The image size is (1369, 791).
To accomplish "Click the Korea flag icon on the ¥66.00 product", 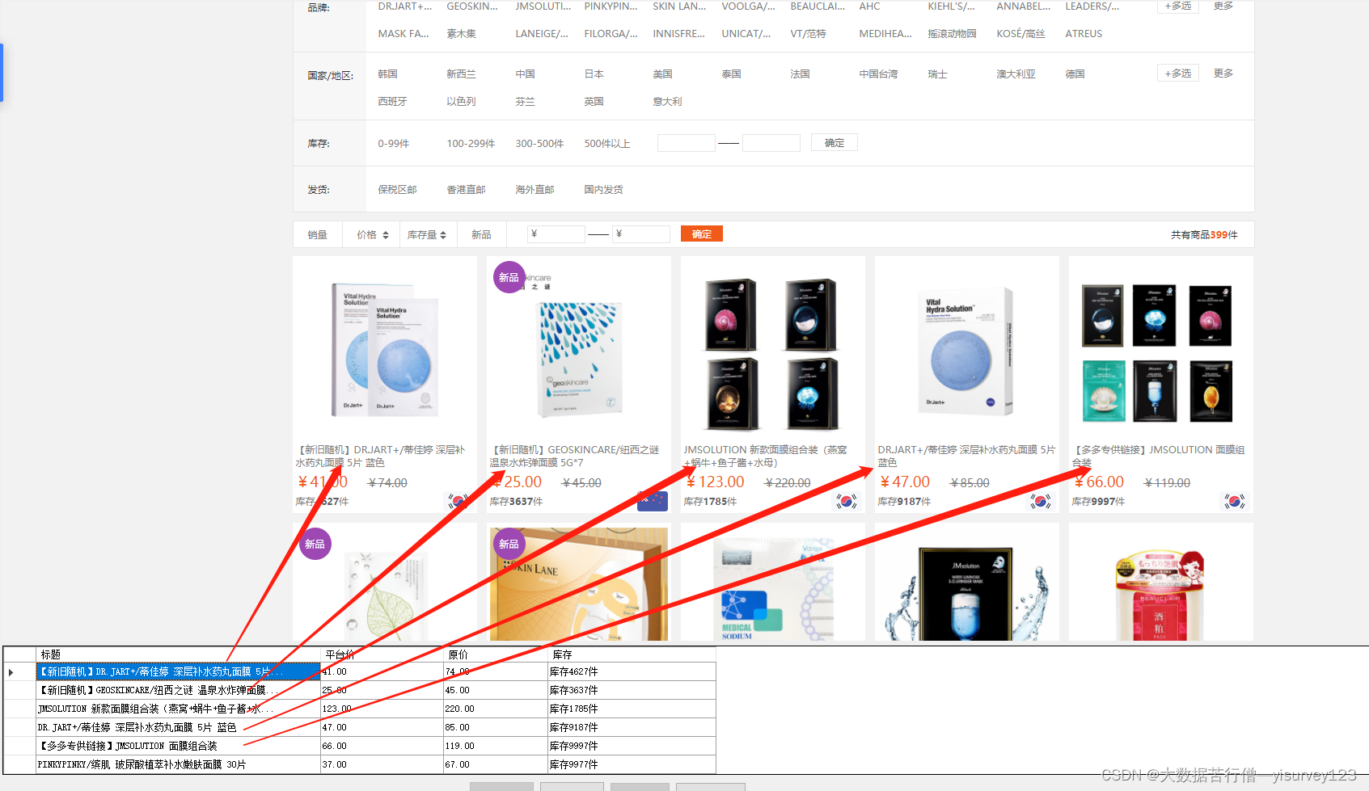I will tap(1235, 502).
